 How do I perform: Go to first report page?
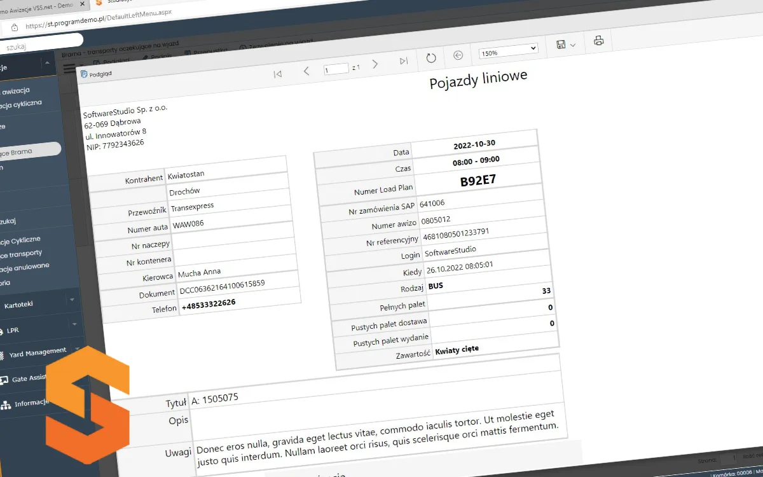point(278,74)
